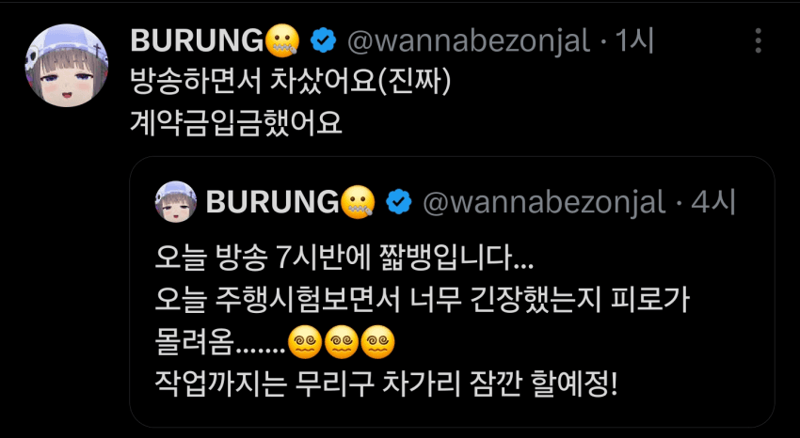Select the text line 방송하면서 차샀어요(진짜)
The width and height of the screenshot is (800, 438).
[291, 83]
